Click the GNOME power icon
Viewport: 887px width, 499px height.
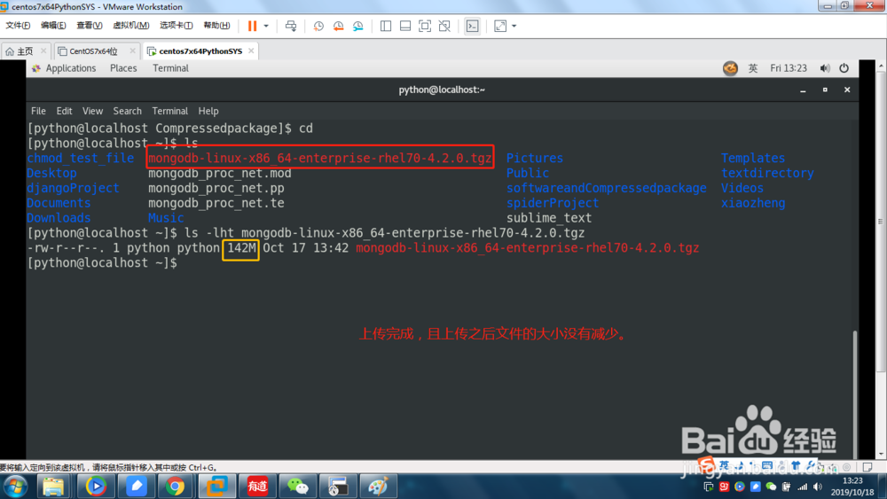(x=844, y=68)
